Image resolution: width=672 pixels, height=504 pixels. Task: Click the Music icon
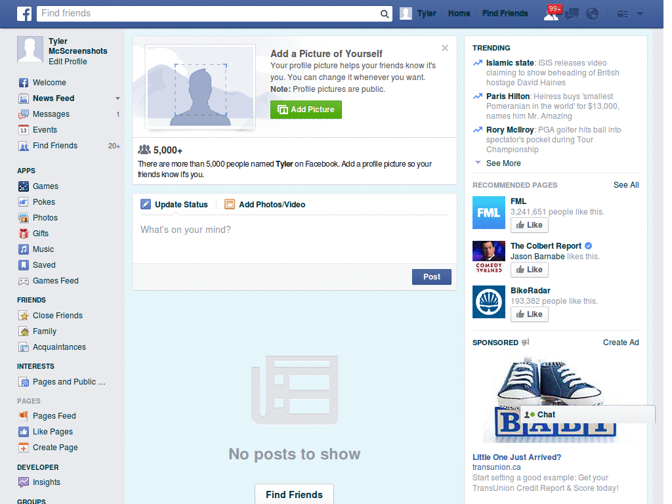(24, 249)
